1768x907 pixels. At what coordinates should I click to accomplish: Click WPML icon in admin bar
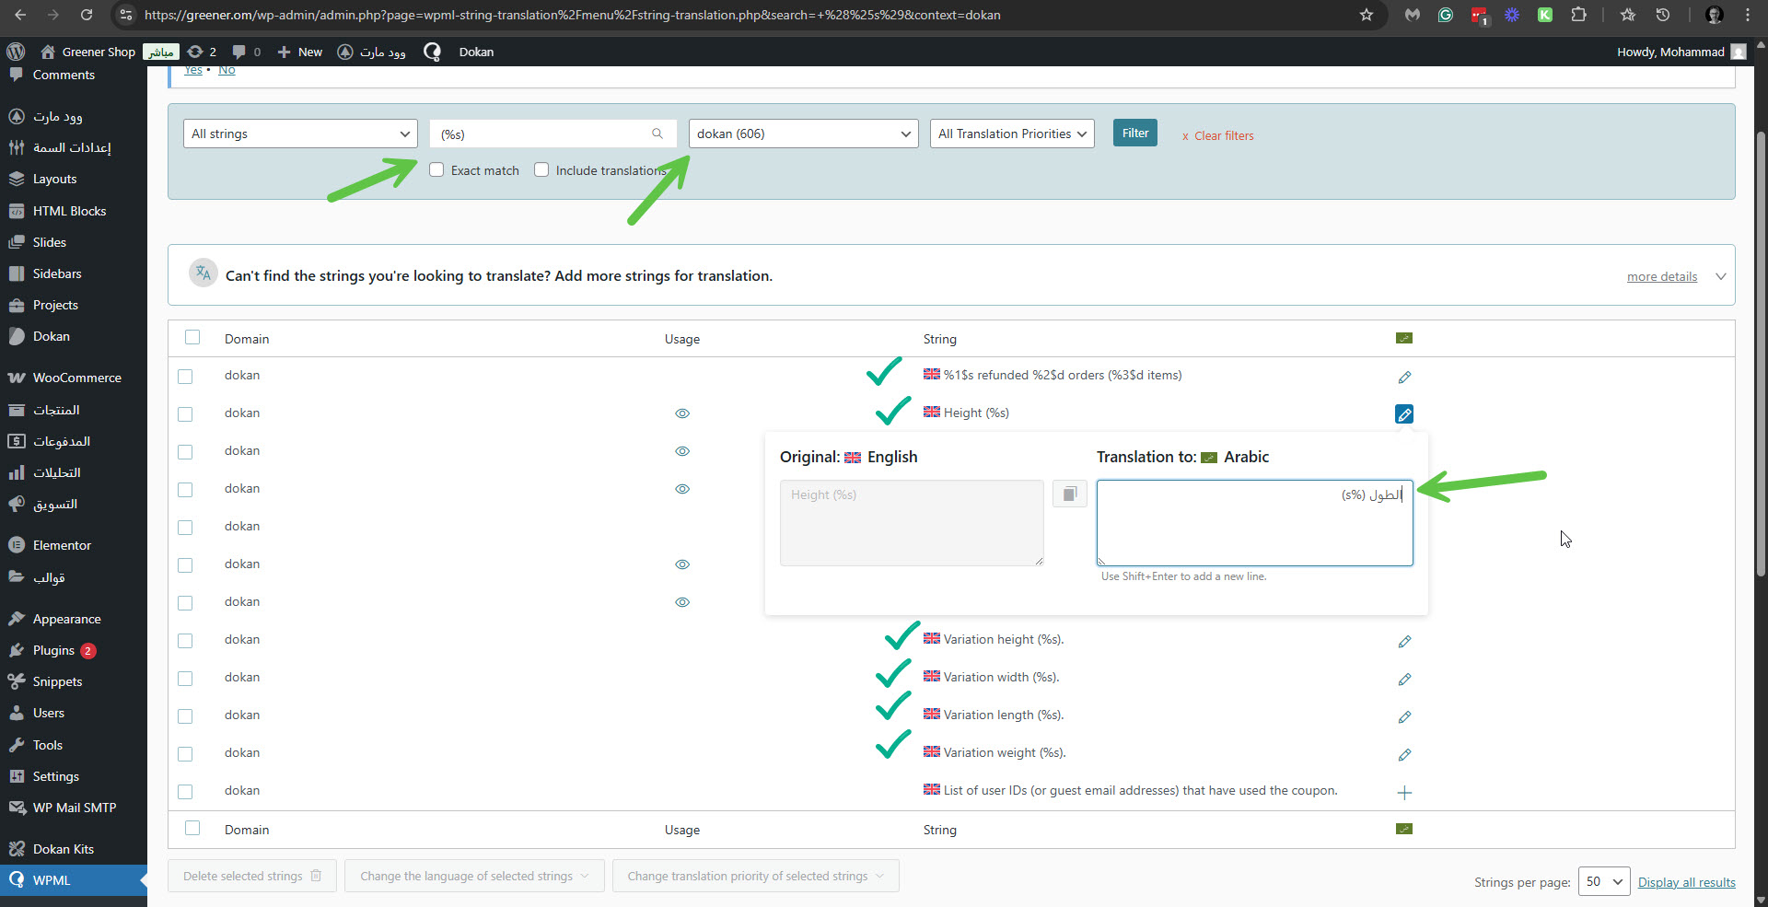(x=432, y=52)
